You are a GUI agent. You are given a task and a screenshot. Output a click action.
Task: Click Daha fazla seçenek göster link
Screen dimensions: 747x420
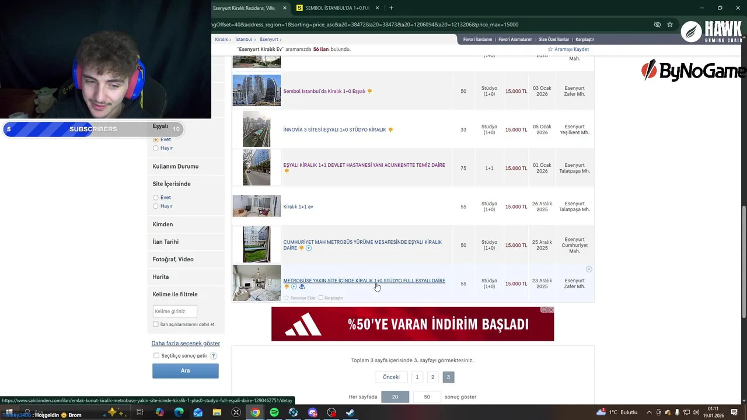tap(186, 344)
